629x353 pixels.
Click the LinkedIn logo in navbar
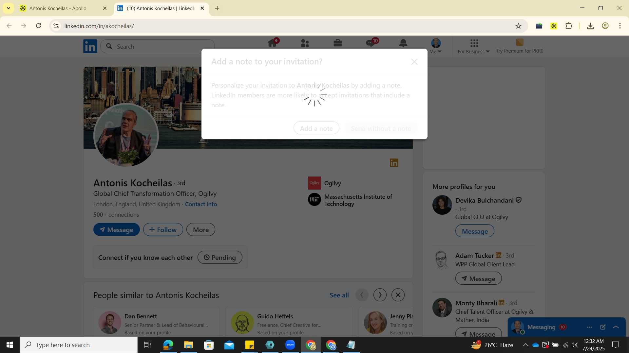90,46
